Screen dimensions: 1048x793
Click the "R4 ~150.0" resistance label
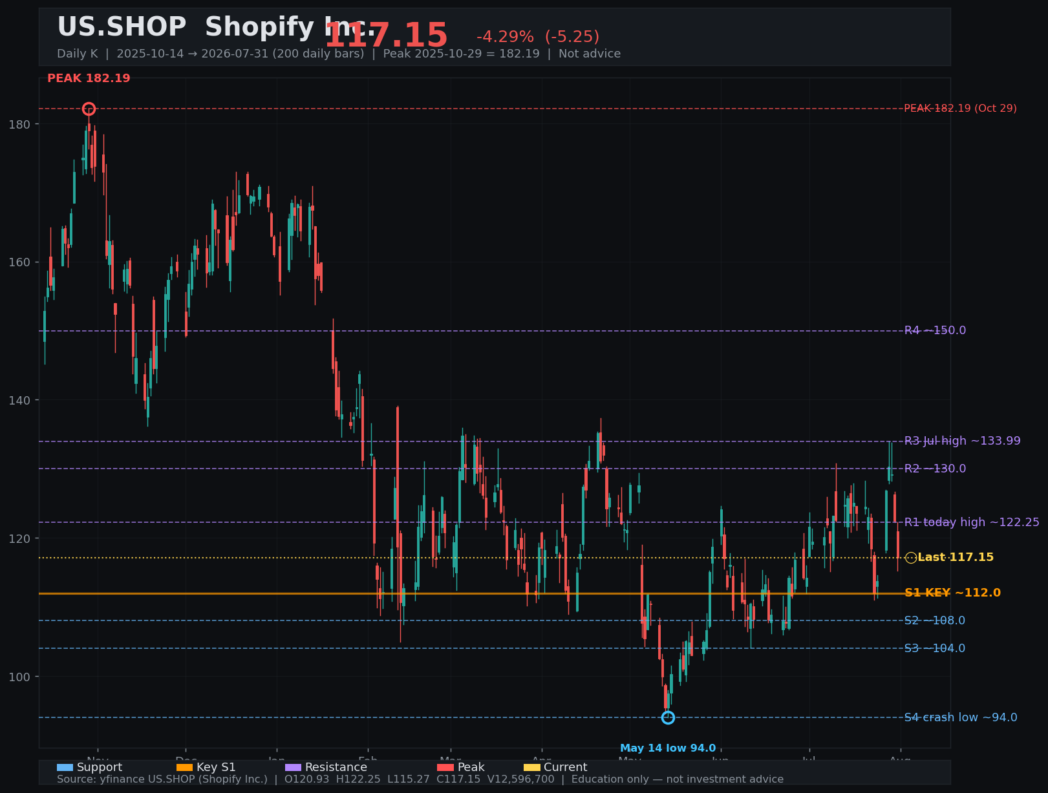[x=935, y=330]
